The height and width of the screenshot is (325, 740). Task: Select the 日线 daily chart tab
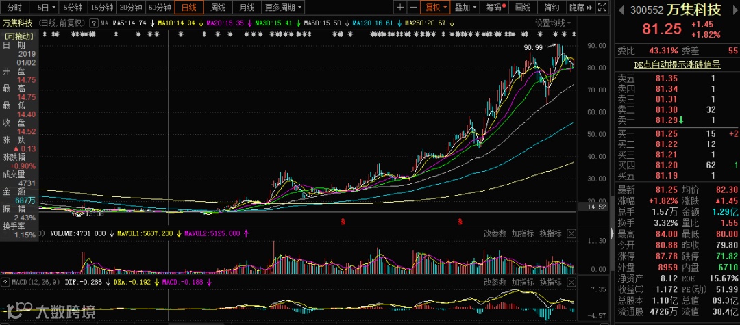tap(189, 7)
